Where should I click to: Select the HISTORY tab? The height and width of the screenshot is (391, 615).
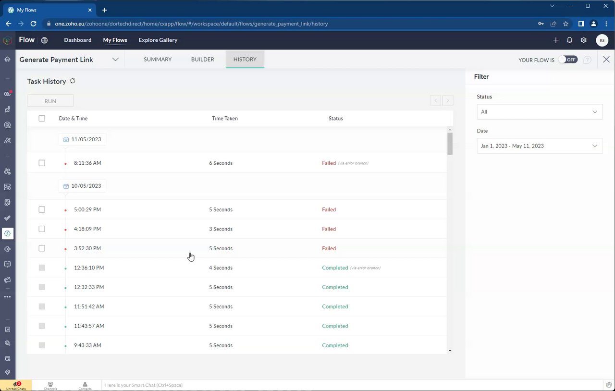245,60
